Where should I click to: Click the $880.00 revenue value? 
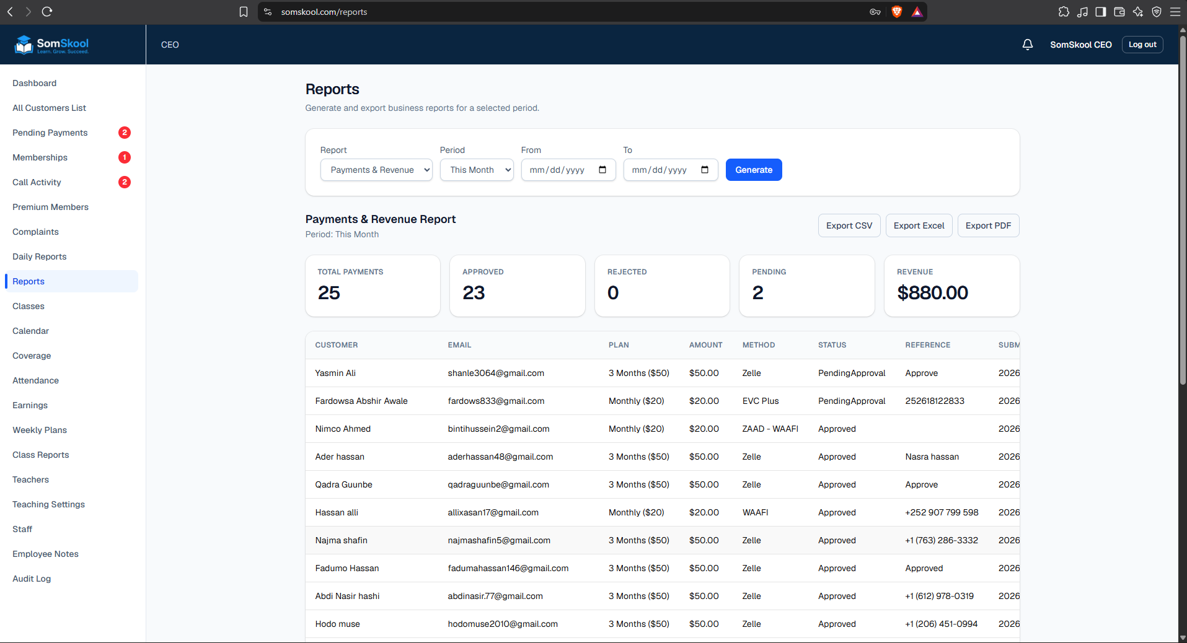[x=932, y=292]
